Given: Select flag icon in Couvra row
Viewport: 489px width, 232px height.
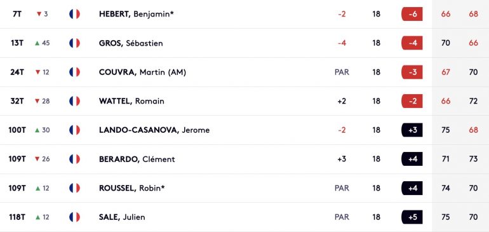Looking at the screenshot, I should point(74,72).
